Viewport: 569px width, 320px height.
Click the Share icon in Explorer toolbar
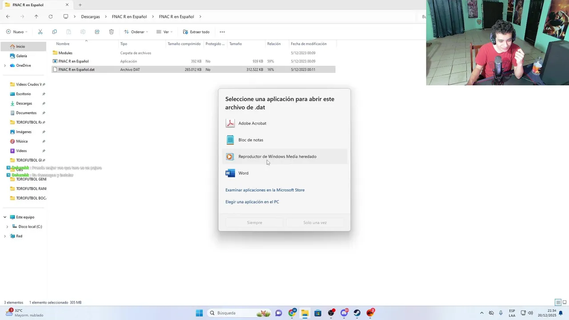tap(97, 32)
